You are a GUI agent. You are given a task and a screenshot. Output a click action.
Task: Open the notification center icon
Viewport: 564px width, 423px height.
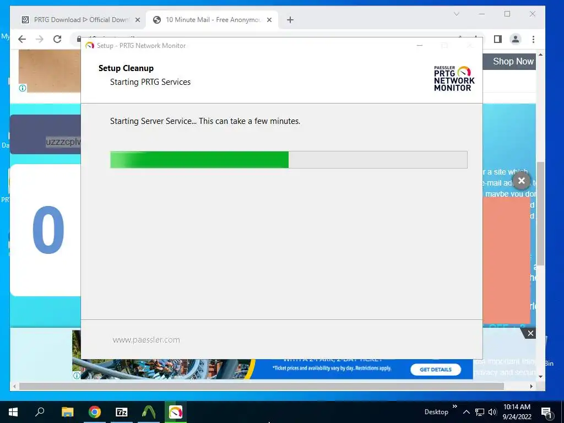coord(546,412)
